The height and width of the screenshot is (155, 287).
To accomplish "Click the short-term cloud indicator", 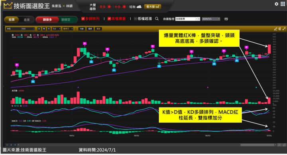I will tap(139, 7).
